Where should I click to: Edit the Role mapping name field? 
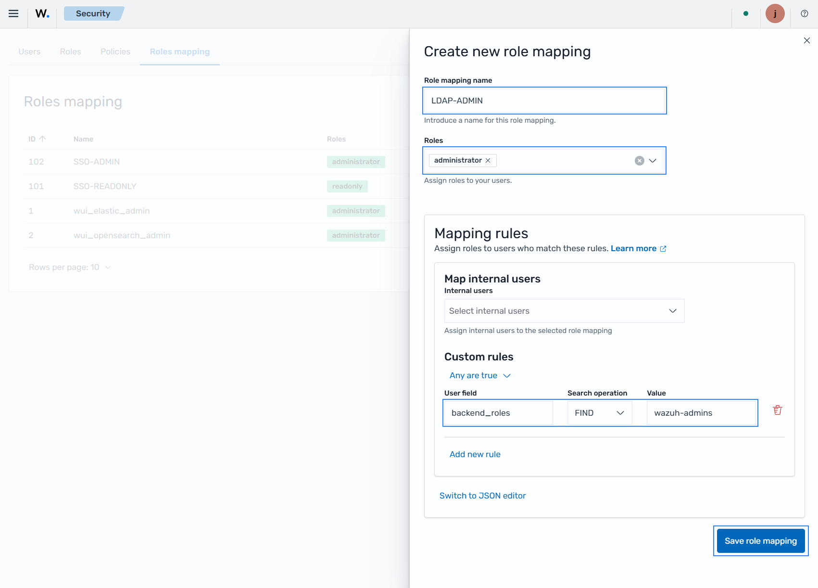(544, 101)
